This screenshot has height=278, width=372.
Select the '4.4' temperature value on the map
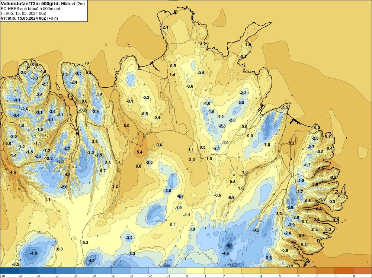[68, 174]
